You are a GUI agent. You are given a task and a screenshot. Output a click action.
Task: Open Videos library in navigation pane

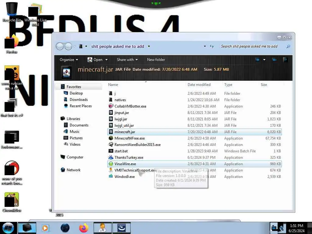[x=75, y=144]
